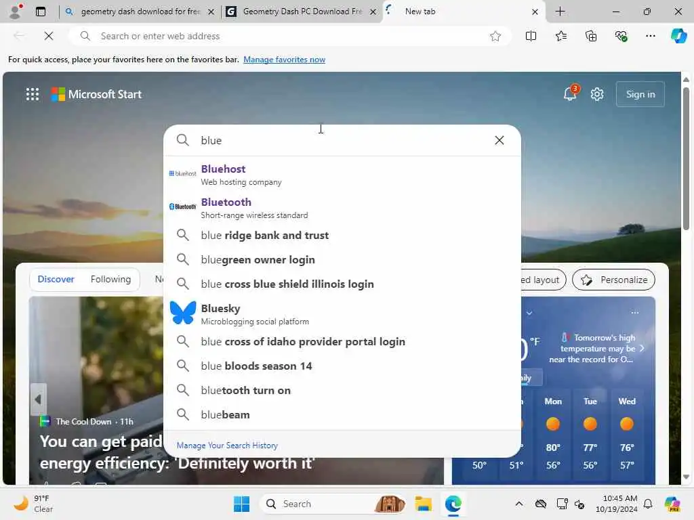The image size is (694, 520).
Task: Select the bluebeam suggestion
Action: pyautogui.click(x=342, y=414)
